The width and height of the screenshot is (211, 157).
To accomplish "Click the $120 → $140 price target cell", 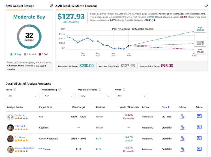I will pos(78,138).
